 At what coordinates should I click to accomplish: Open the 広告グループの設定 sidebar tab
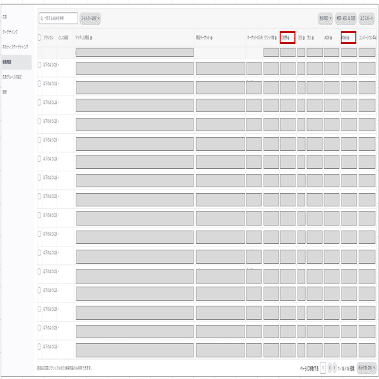tap(12, 77)
